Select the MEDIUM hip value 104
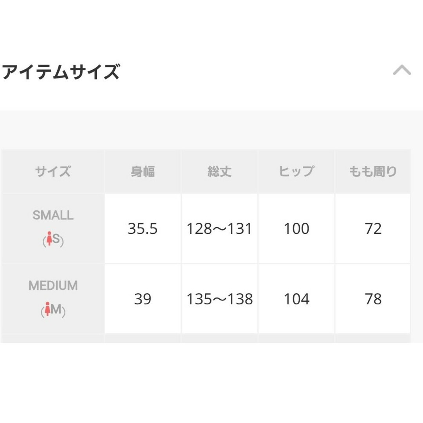Viewport: 423px width, 423px height. pyautogui.click(x=296, y=299)
